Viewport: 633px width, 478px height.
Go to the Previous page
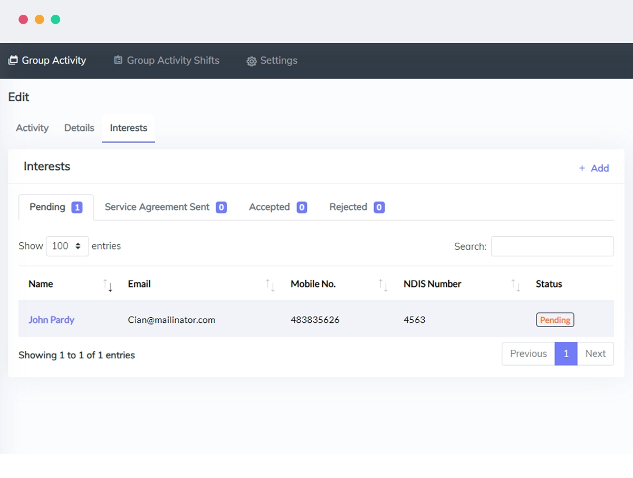click(529, 354)
